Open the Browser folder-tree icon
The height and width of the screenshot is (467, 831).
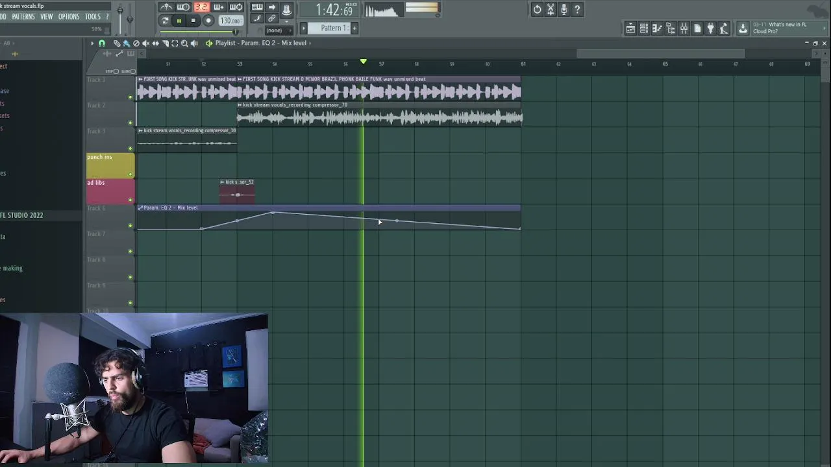pos(671,28)
